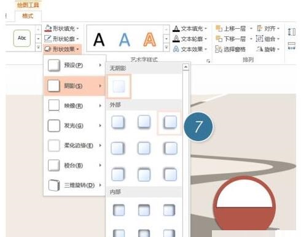Open 旋转 rotate dropdown

tap(268, 49)
